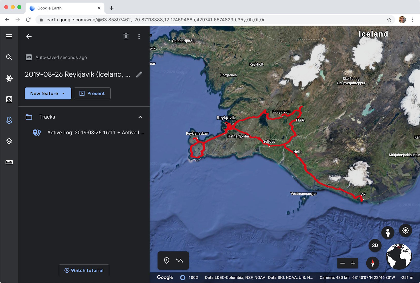Click the Tracks folder label
420x283 pixels.
coord(47,117)
